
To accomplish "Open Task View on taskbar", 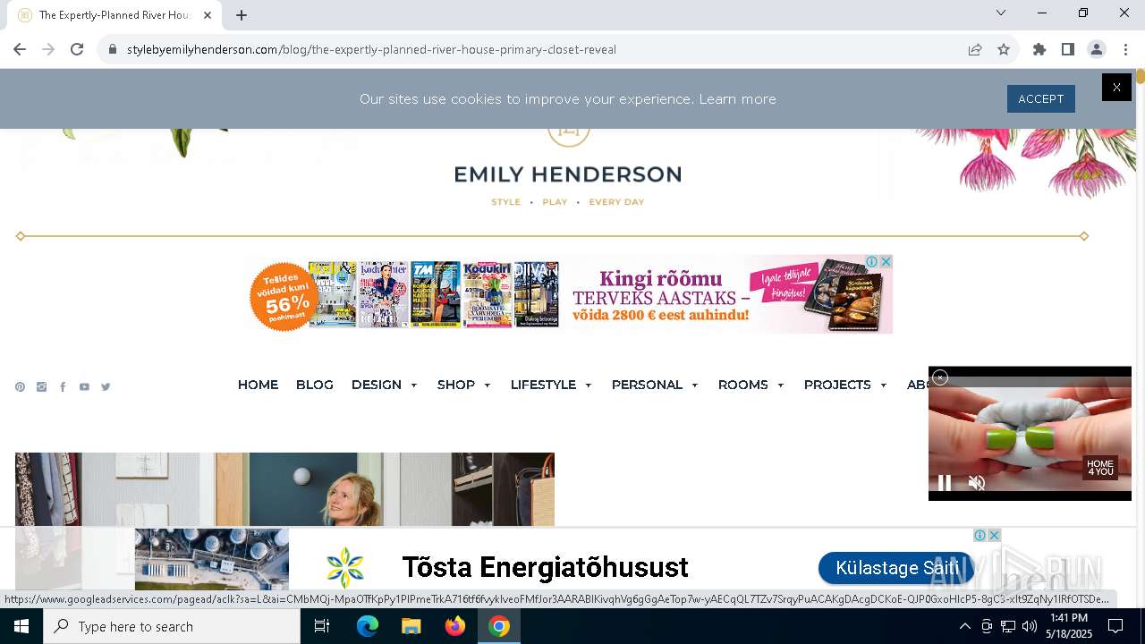I will (322, 626).
